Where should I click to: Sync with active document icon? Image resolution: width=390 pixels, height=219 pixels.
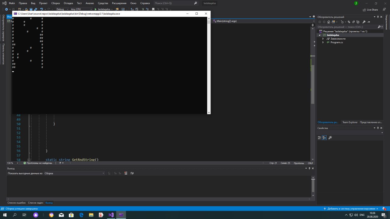(349, 22)
